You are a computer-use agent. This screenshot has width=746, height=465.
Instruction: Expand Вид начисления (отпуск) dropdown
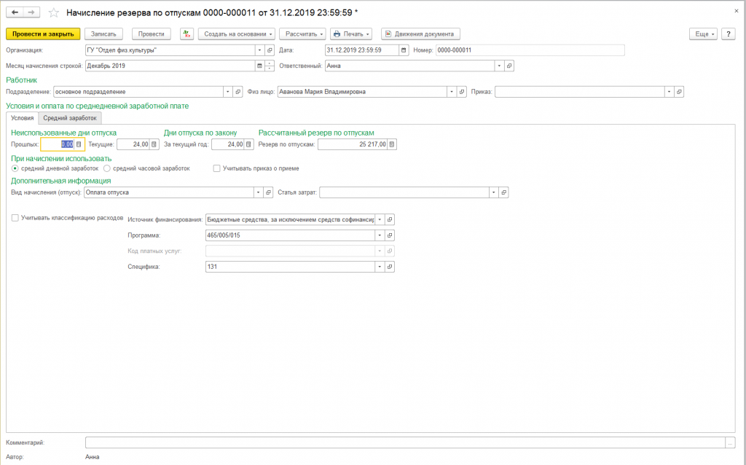(258, 192)
